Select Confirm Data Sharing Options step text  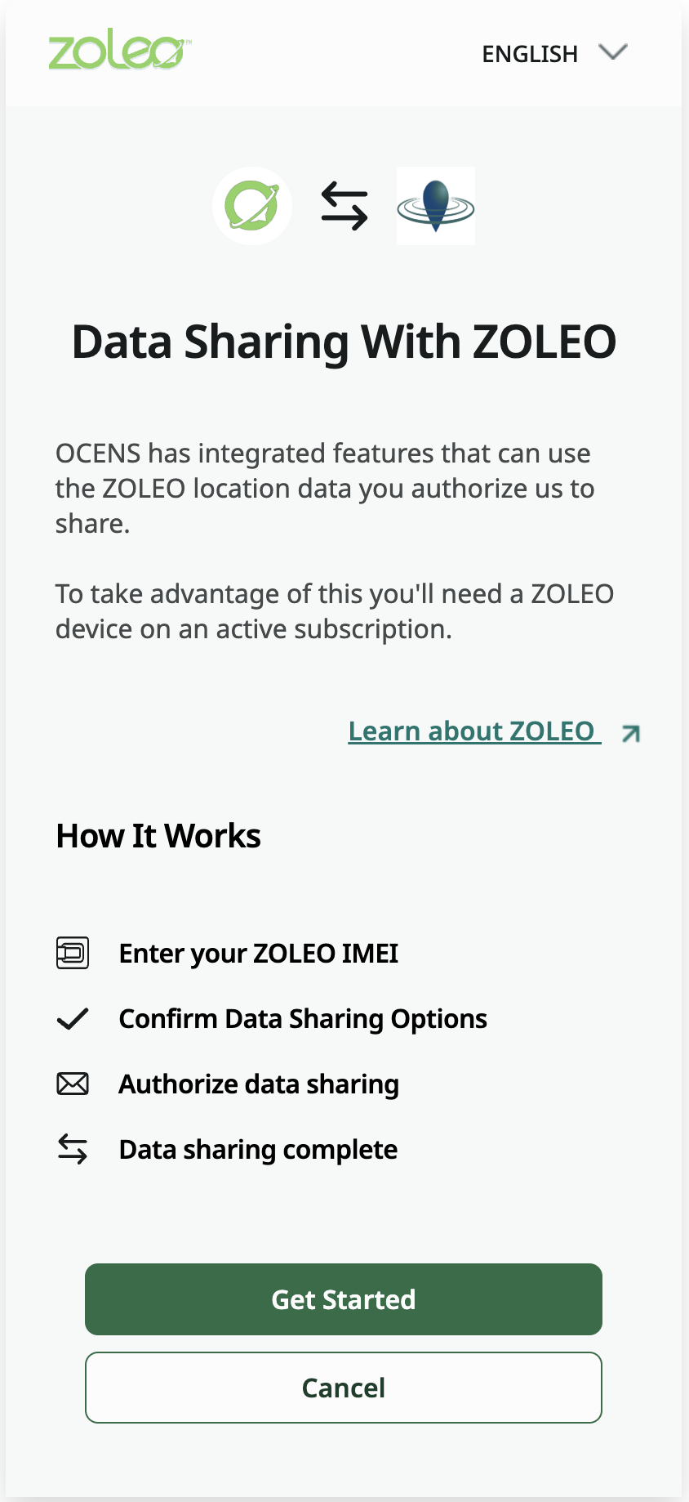pyautogui.click(x=303, y=1019)
